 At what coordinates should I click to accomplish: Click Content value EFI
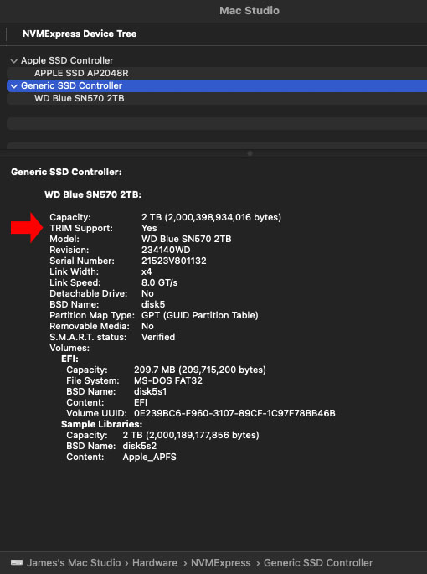coord(141,403)
